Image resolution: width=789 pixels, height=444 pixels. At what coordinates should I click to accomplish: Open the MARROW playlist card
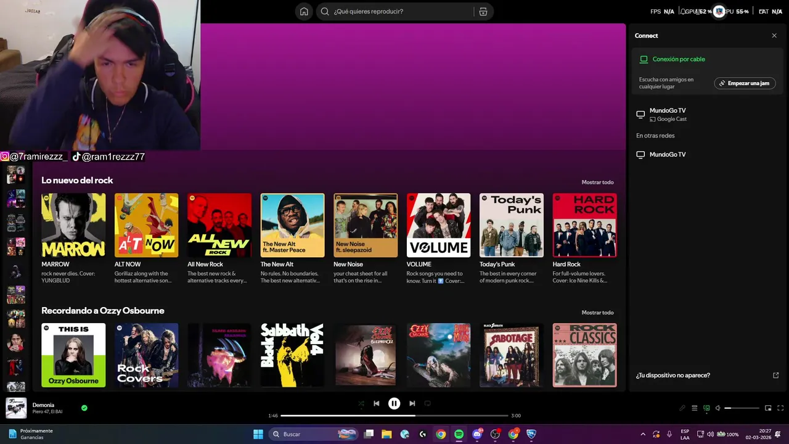[x=73, y=239]
